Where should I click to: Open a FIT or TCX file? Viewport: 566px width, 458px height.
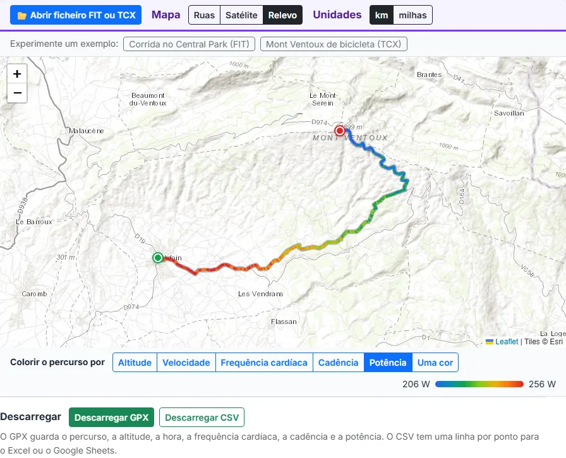pyautogui.click(x=76, y=15)
